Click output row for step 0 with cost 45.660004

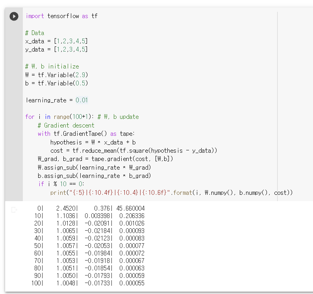91,208
